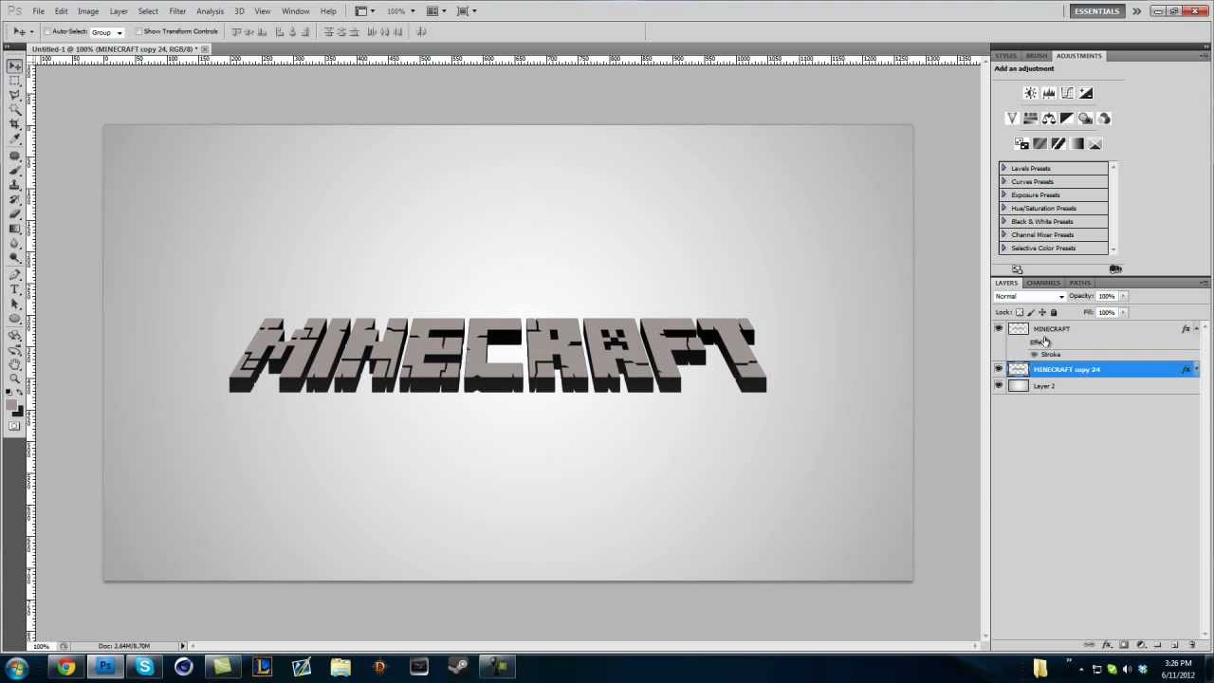1214x683 pixels.
Task: Open the Fill slider arrow
Action: point(1123,312)
